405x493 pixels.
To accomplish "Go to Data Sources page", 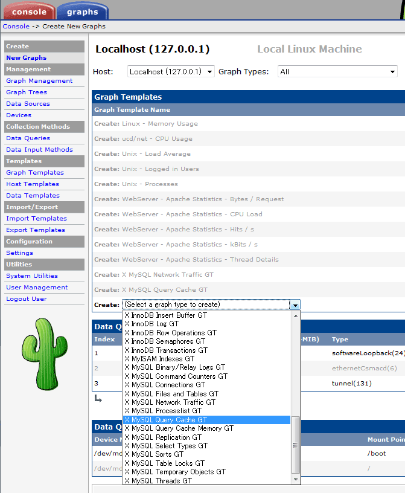I will coord(28,104).
